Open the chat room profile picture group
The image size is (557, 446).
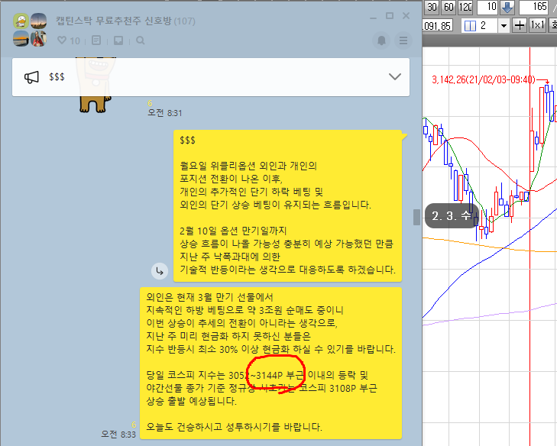[30, 30]
